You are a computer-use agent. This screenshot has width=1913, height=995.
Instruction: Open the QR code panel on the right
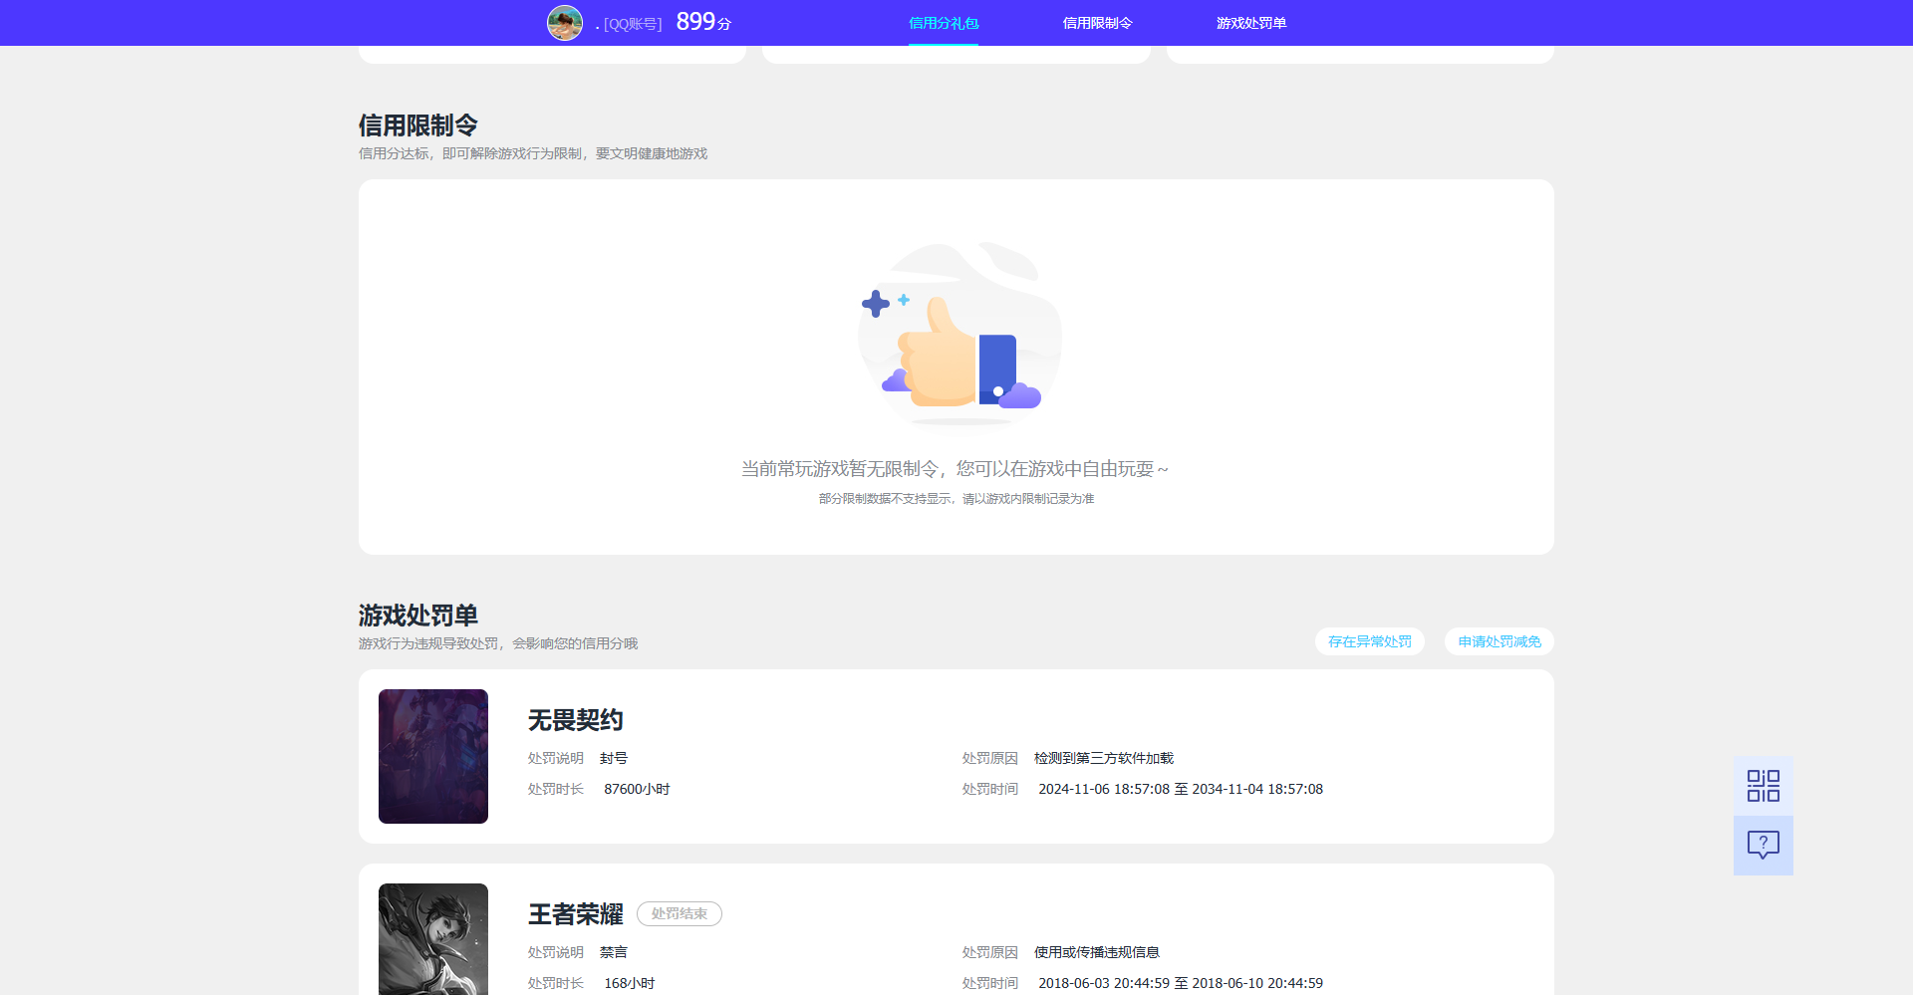point(1763,785)
